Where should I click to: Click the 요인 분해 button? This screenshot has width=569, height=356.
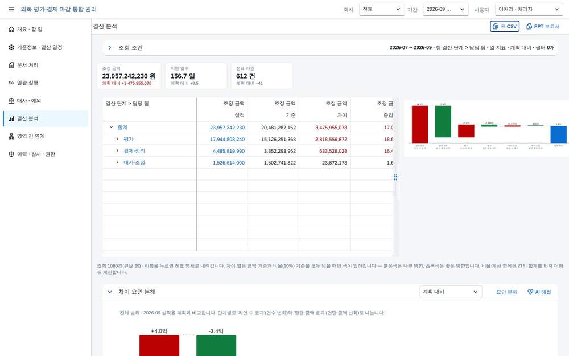pyautogui.click(x=506, y=292)
